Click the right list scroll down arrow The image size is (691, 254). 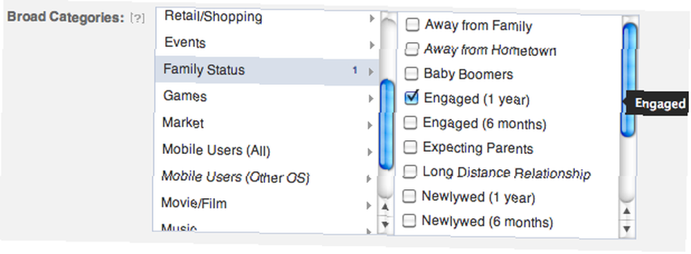click(627, 229)
